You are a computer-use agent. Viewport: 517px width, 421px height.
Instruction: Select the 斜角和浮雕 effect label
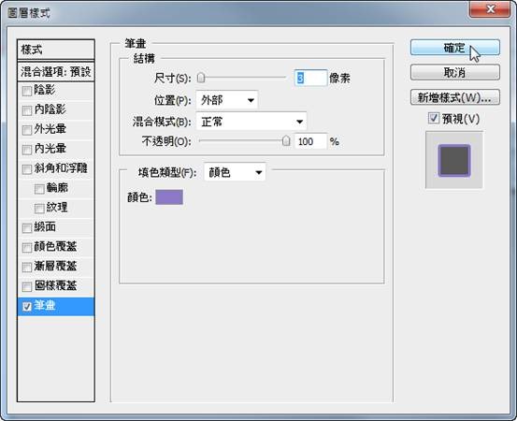pos(61,168)
